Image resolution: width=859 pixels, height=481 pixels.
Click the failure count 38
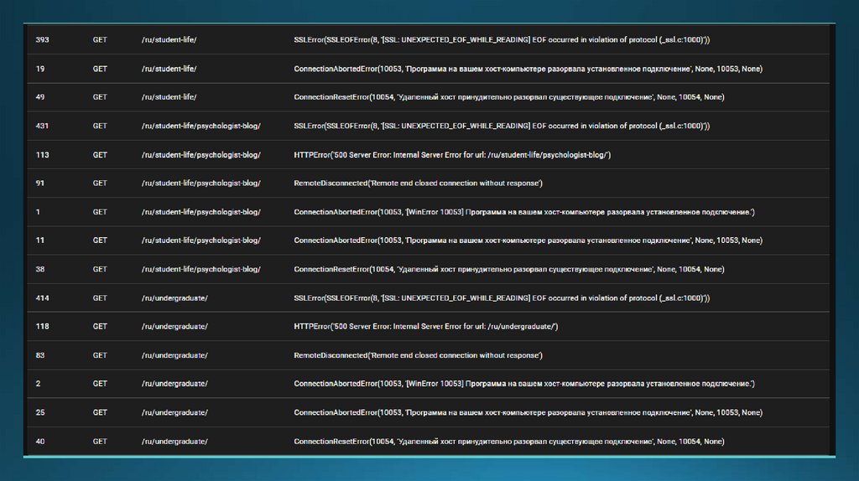pos(40,269)
